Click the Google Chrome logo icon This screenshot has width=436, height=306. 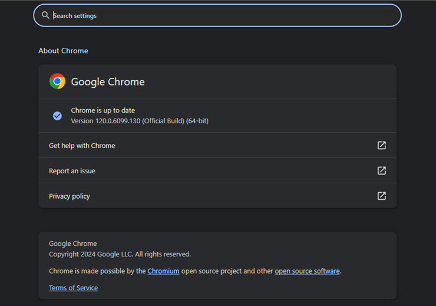click(57, 81)
